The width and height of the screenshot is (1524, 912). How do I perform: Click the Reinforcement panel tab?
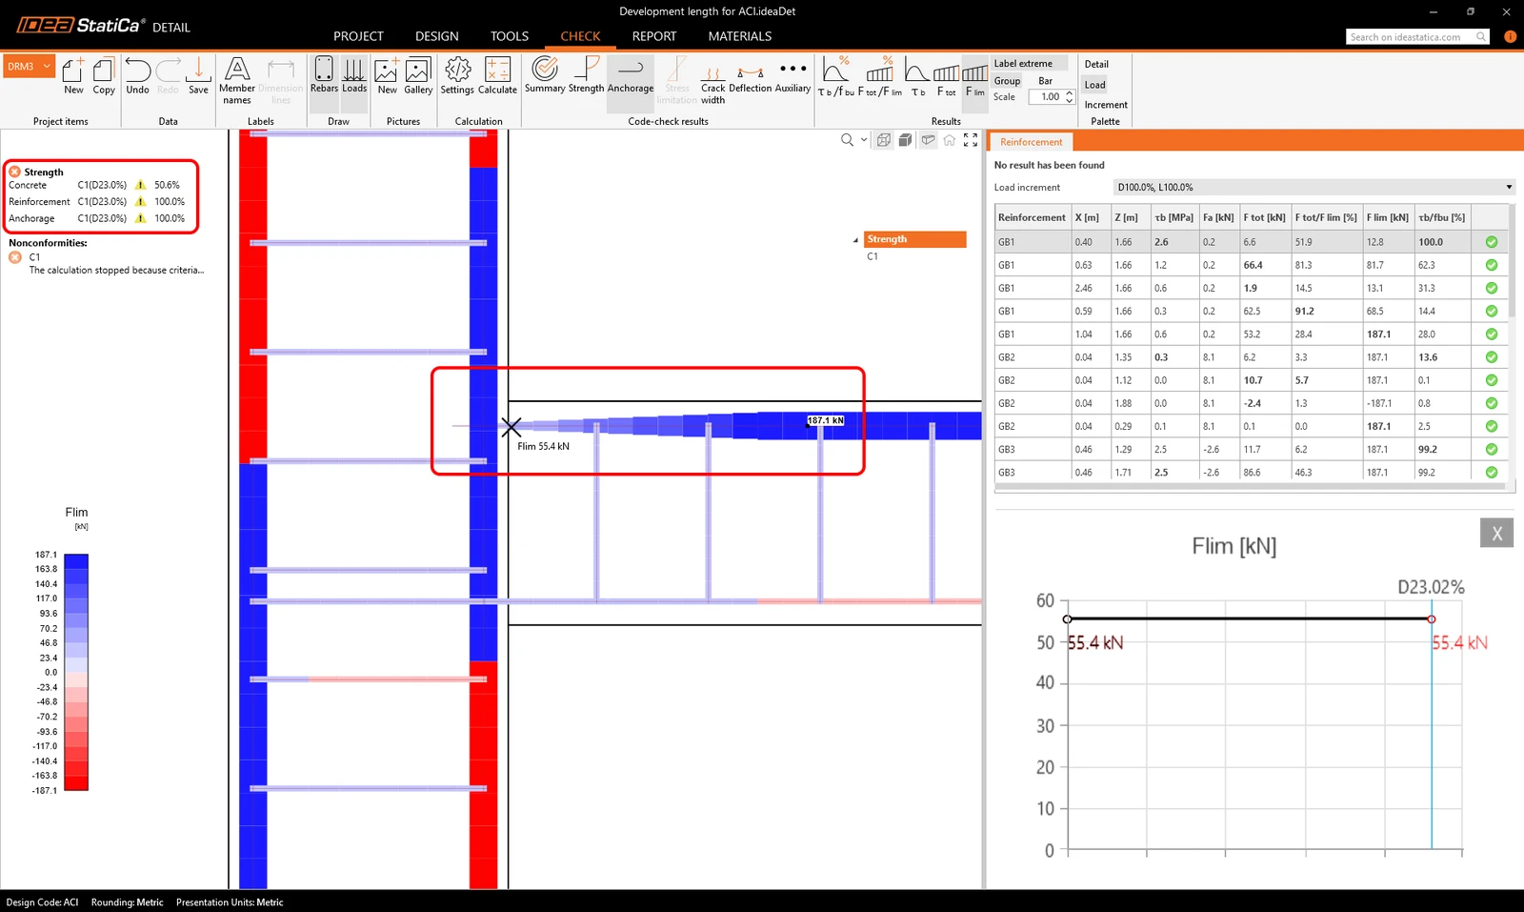(x=1032, y=142)
